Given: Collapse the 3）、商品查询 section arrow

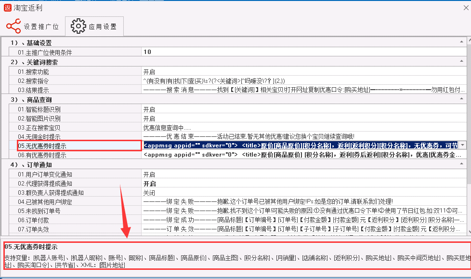Looking at the screenshot, I should [x=461, y=98].
